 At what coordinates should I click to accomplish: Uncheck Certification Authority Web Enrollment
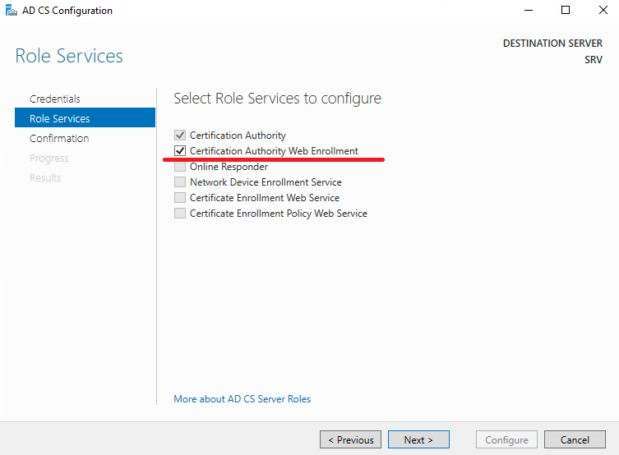click(x=180, y=150)
